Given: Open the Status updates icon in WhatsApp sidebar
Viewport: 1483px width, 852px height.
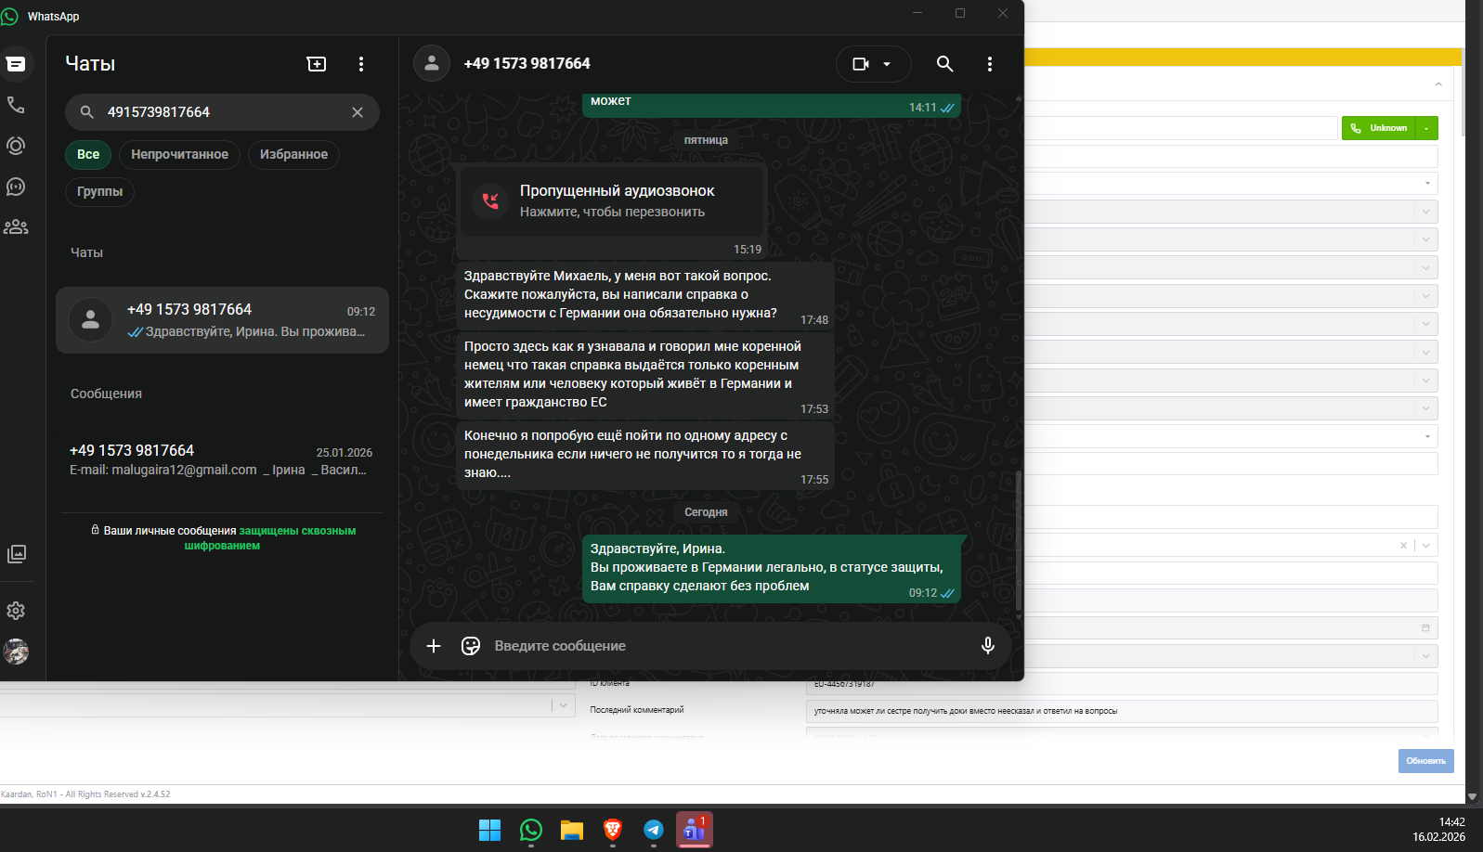Looking at the screenshot, I should pos(16,146).
